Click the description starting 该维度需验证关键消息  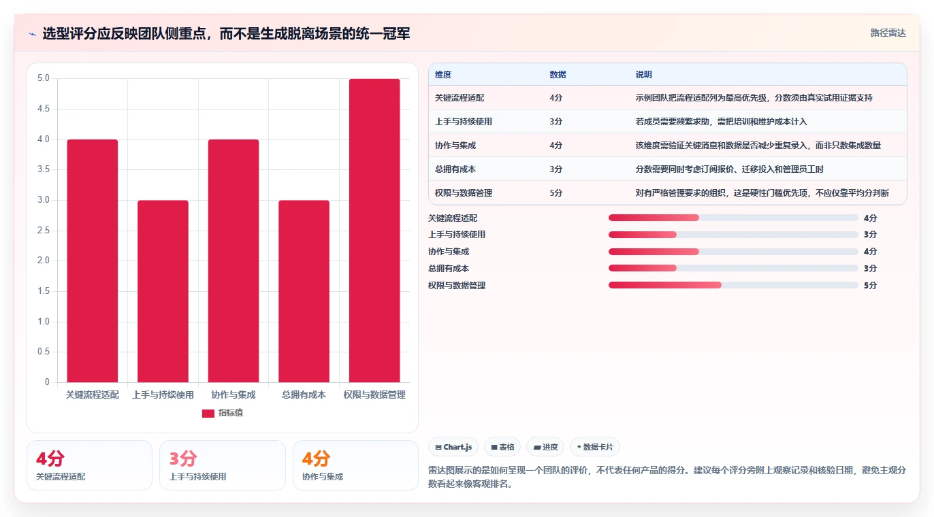[x=758, y=146]
